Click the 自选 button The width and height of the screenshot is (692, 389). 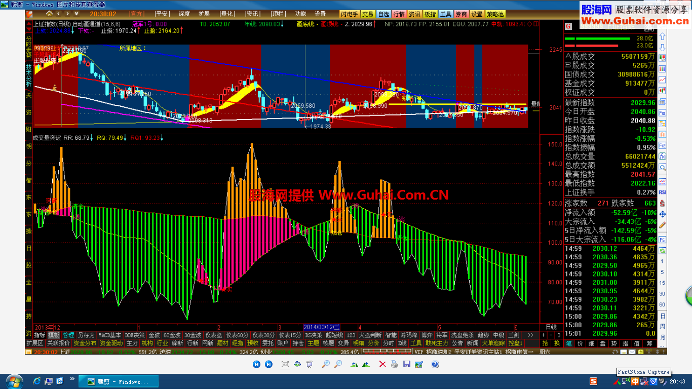point(383,14)
